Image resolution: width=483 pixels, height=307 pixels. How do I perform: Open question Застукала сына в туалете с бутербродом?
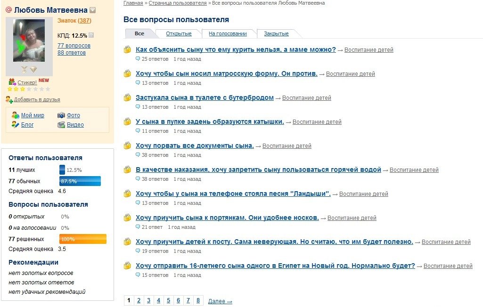205,97
